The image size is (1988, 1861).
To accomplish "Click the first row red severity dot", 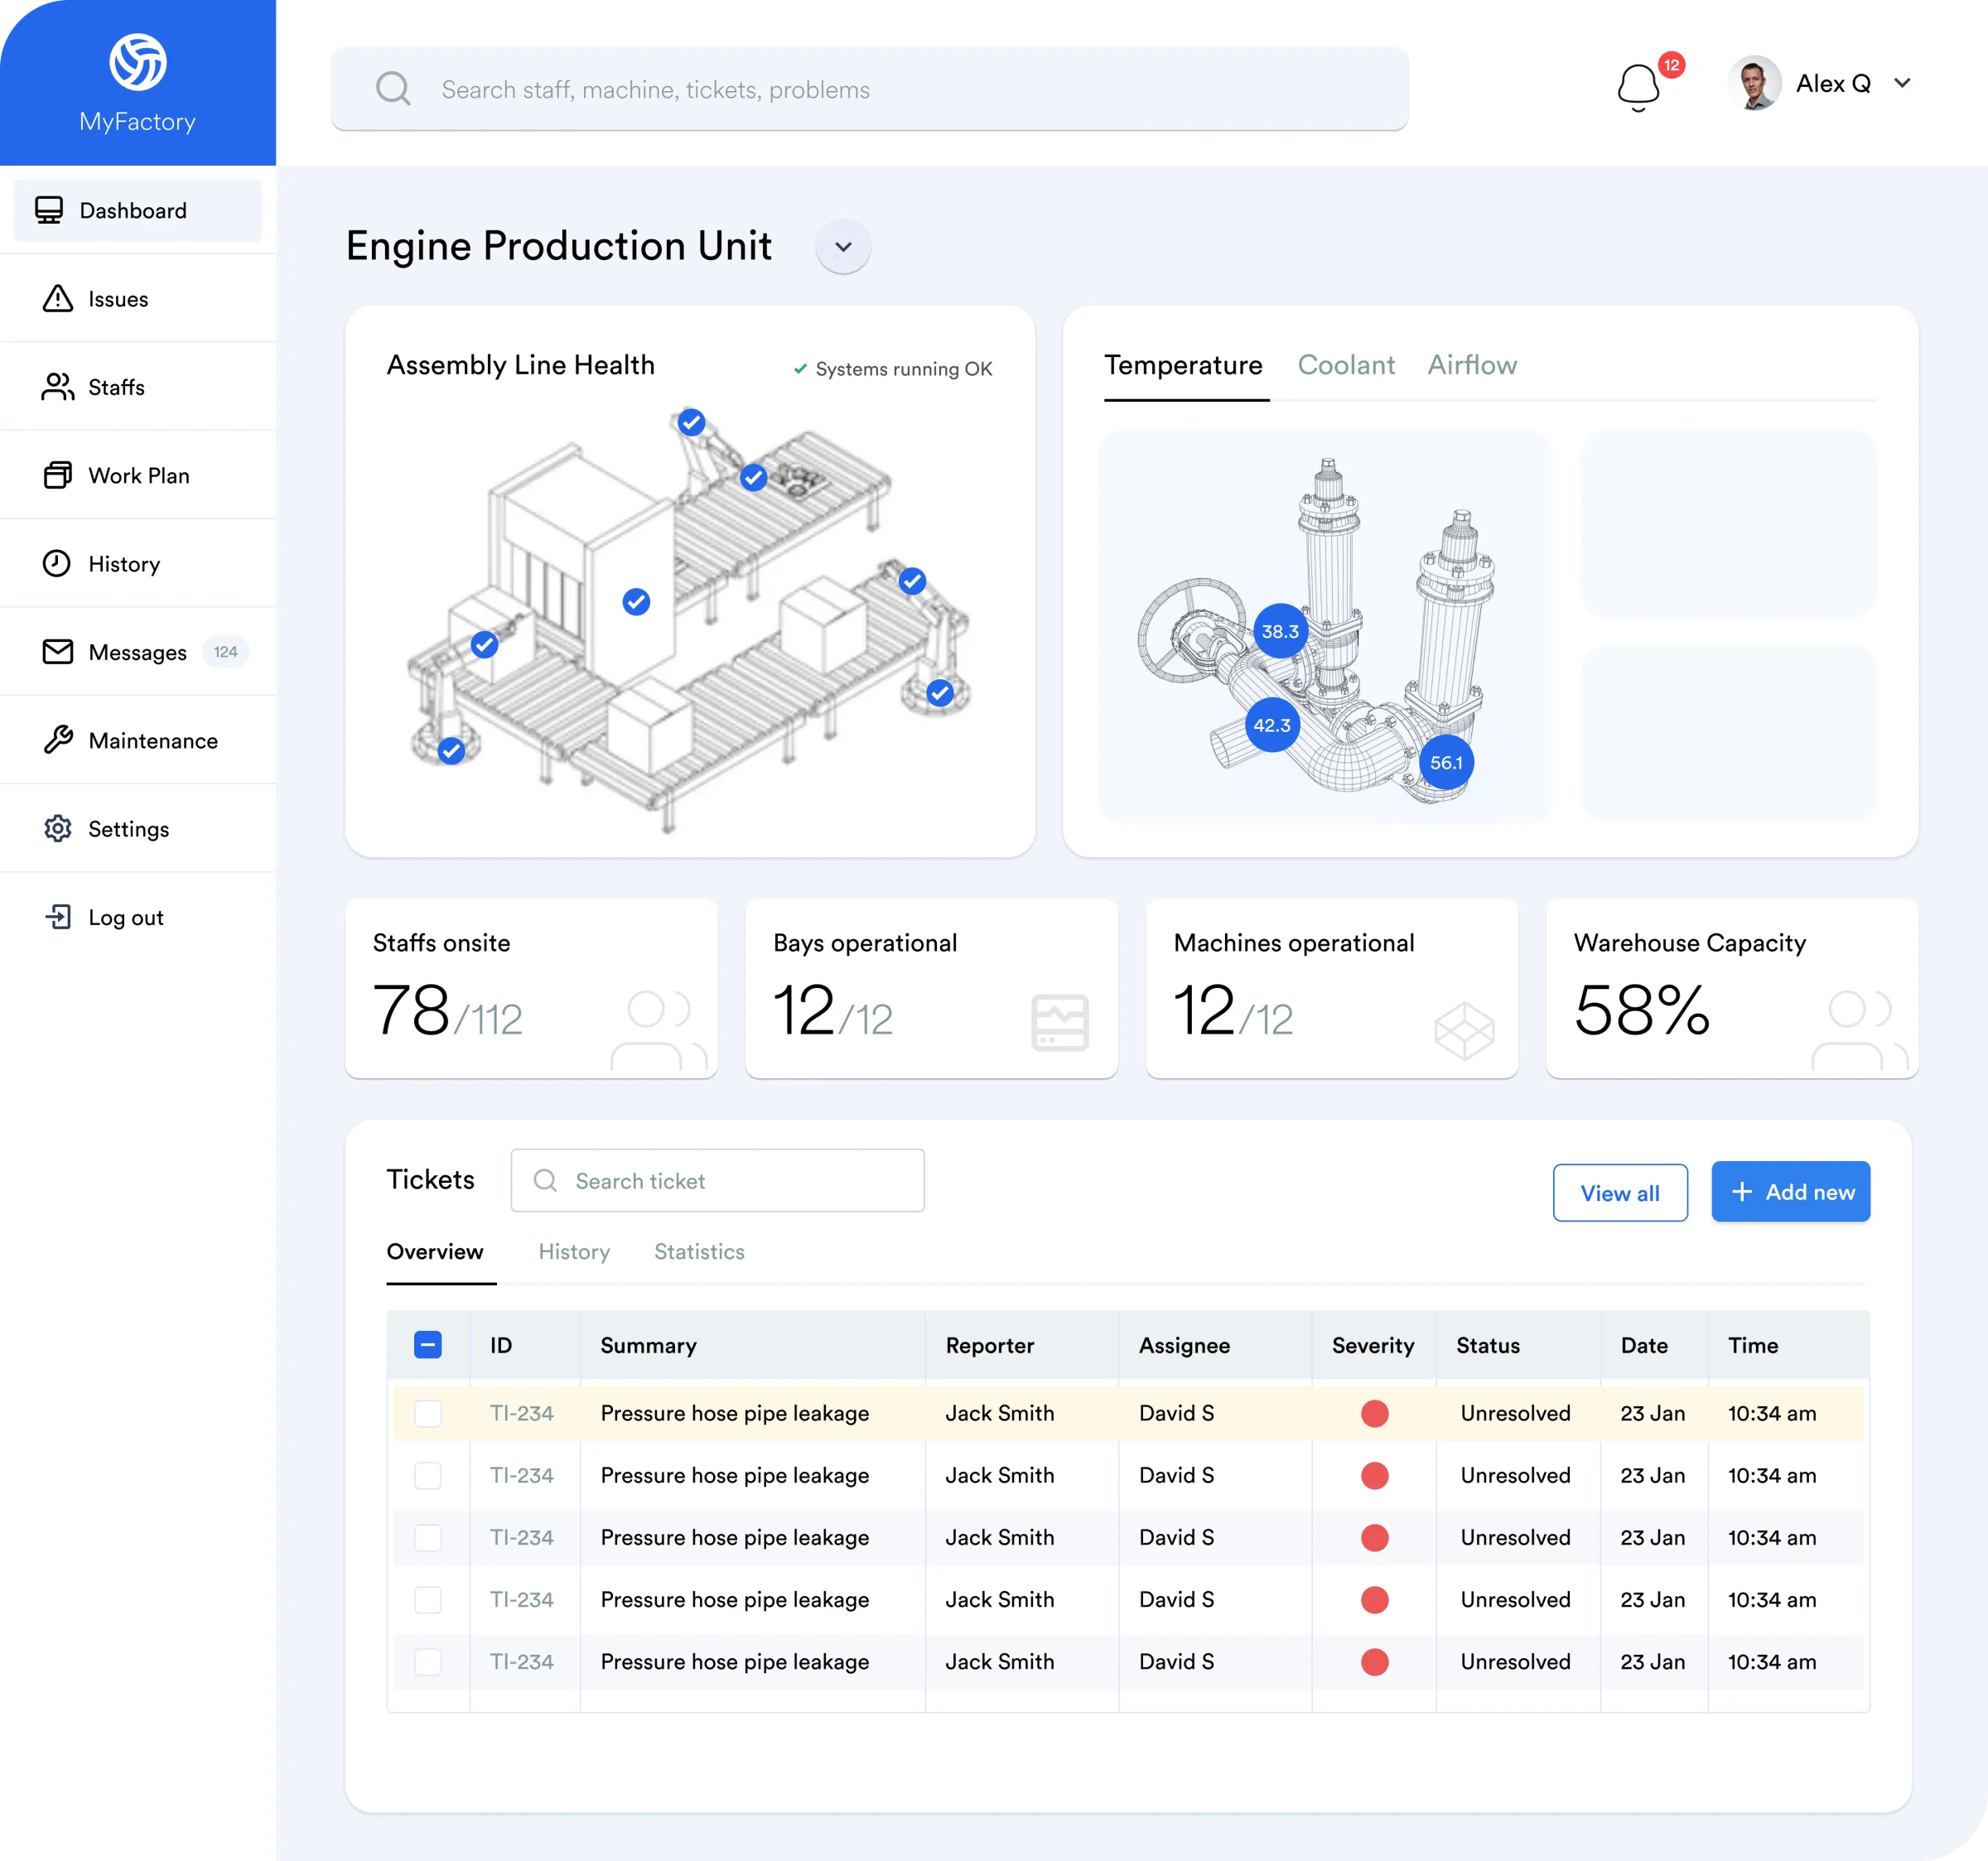I will click(x=1374, y=1413).
